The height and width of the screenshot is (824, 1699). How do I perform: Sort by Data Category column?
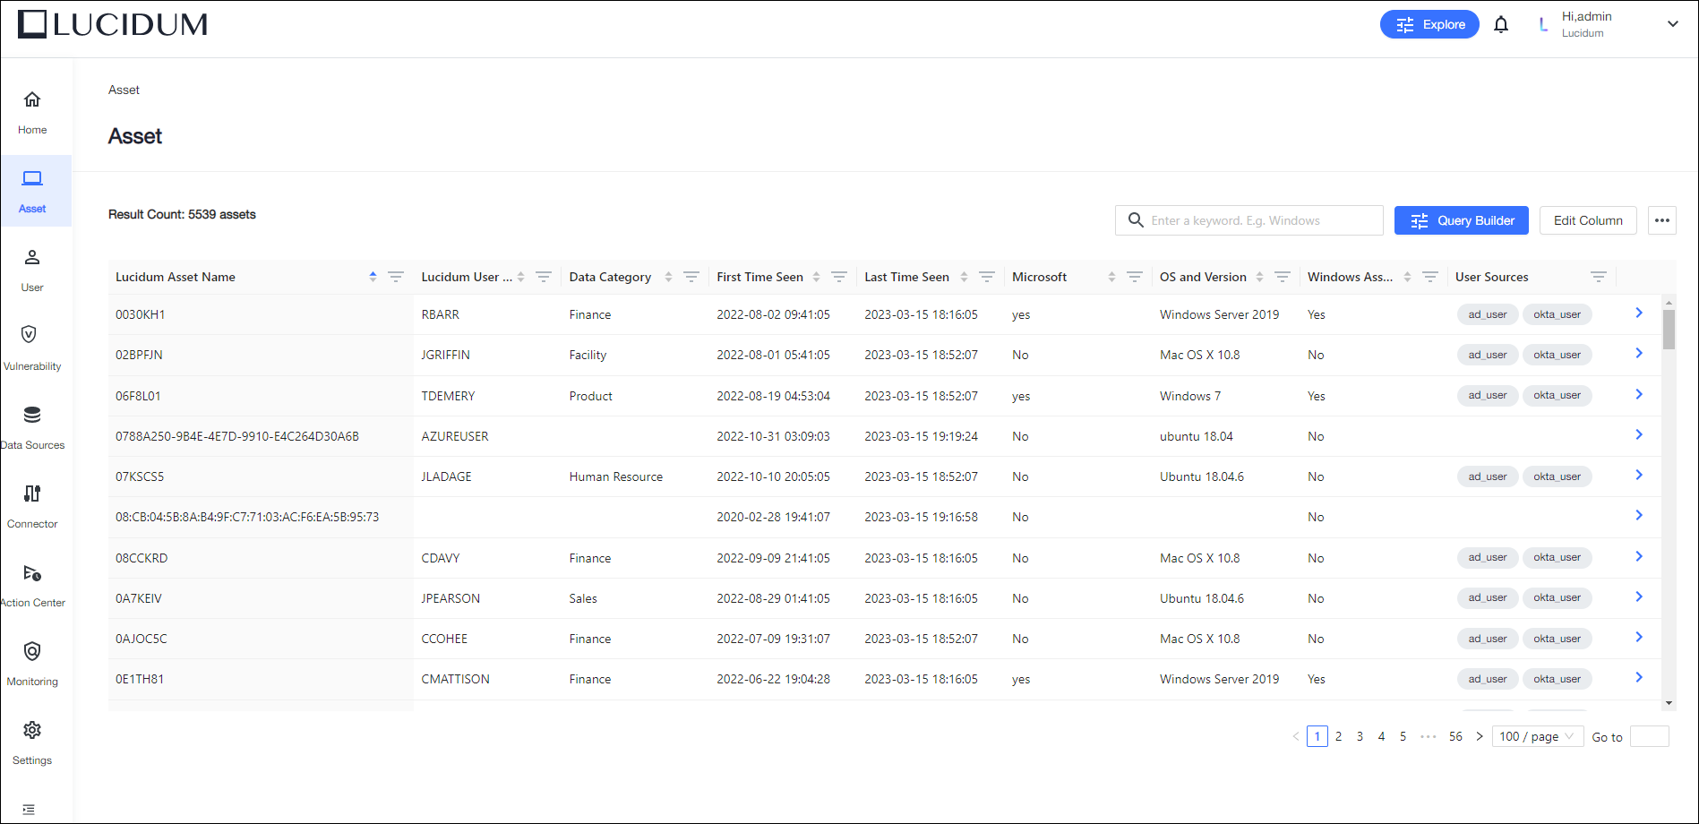[668, 277]
